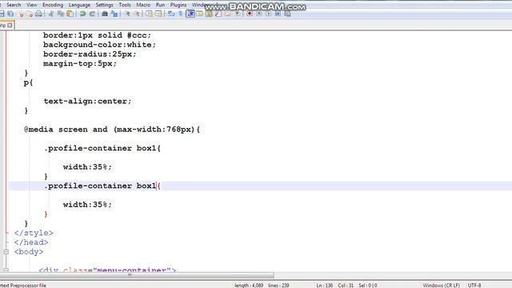The height and width of the screenshot is (288, 512).
Task: Click status bar Col 31 indicator
Action: pos(346,286)
